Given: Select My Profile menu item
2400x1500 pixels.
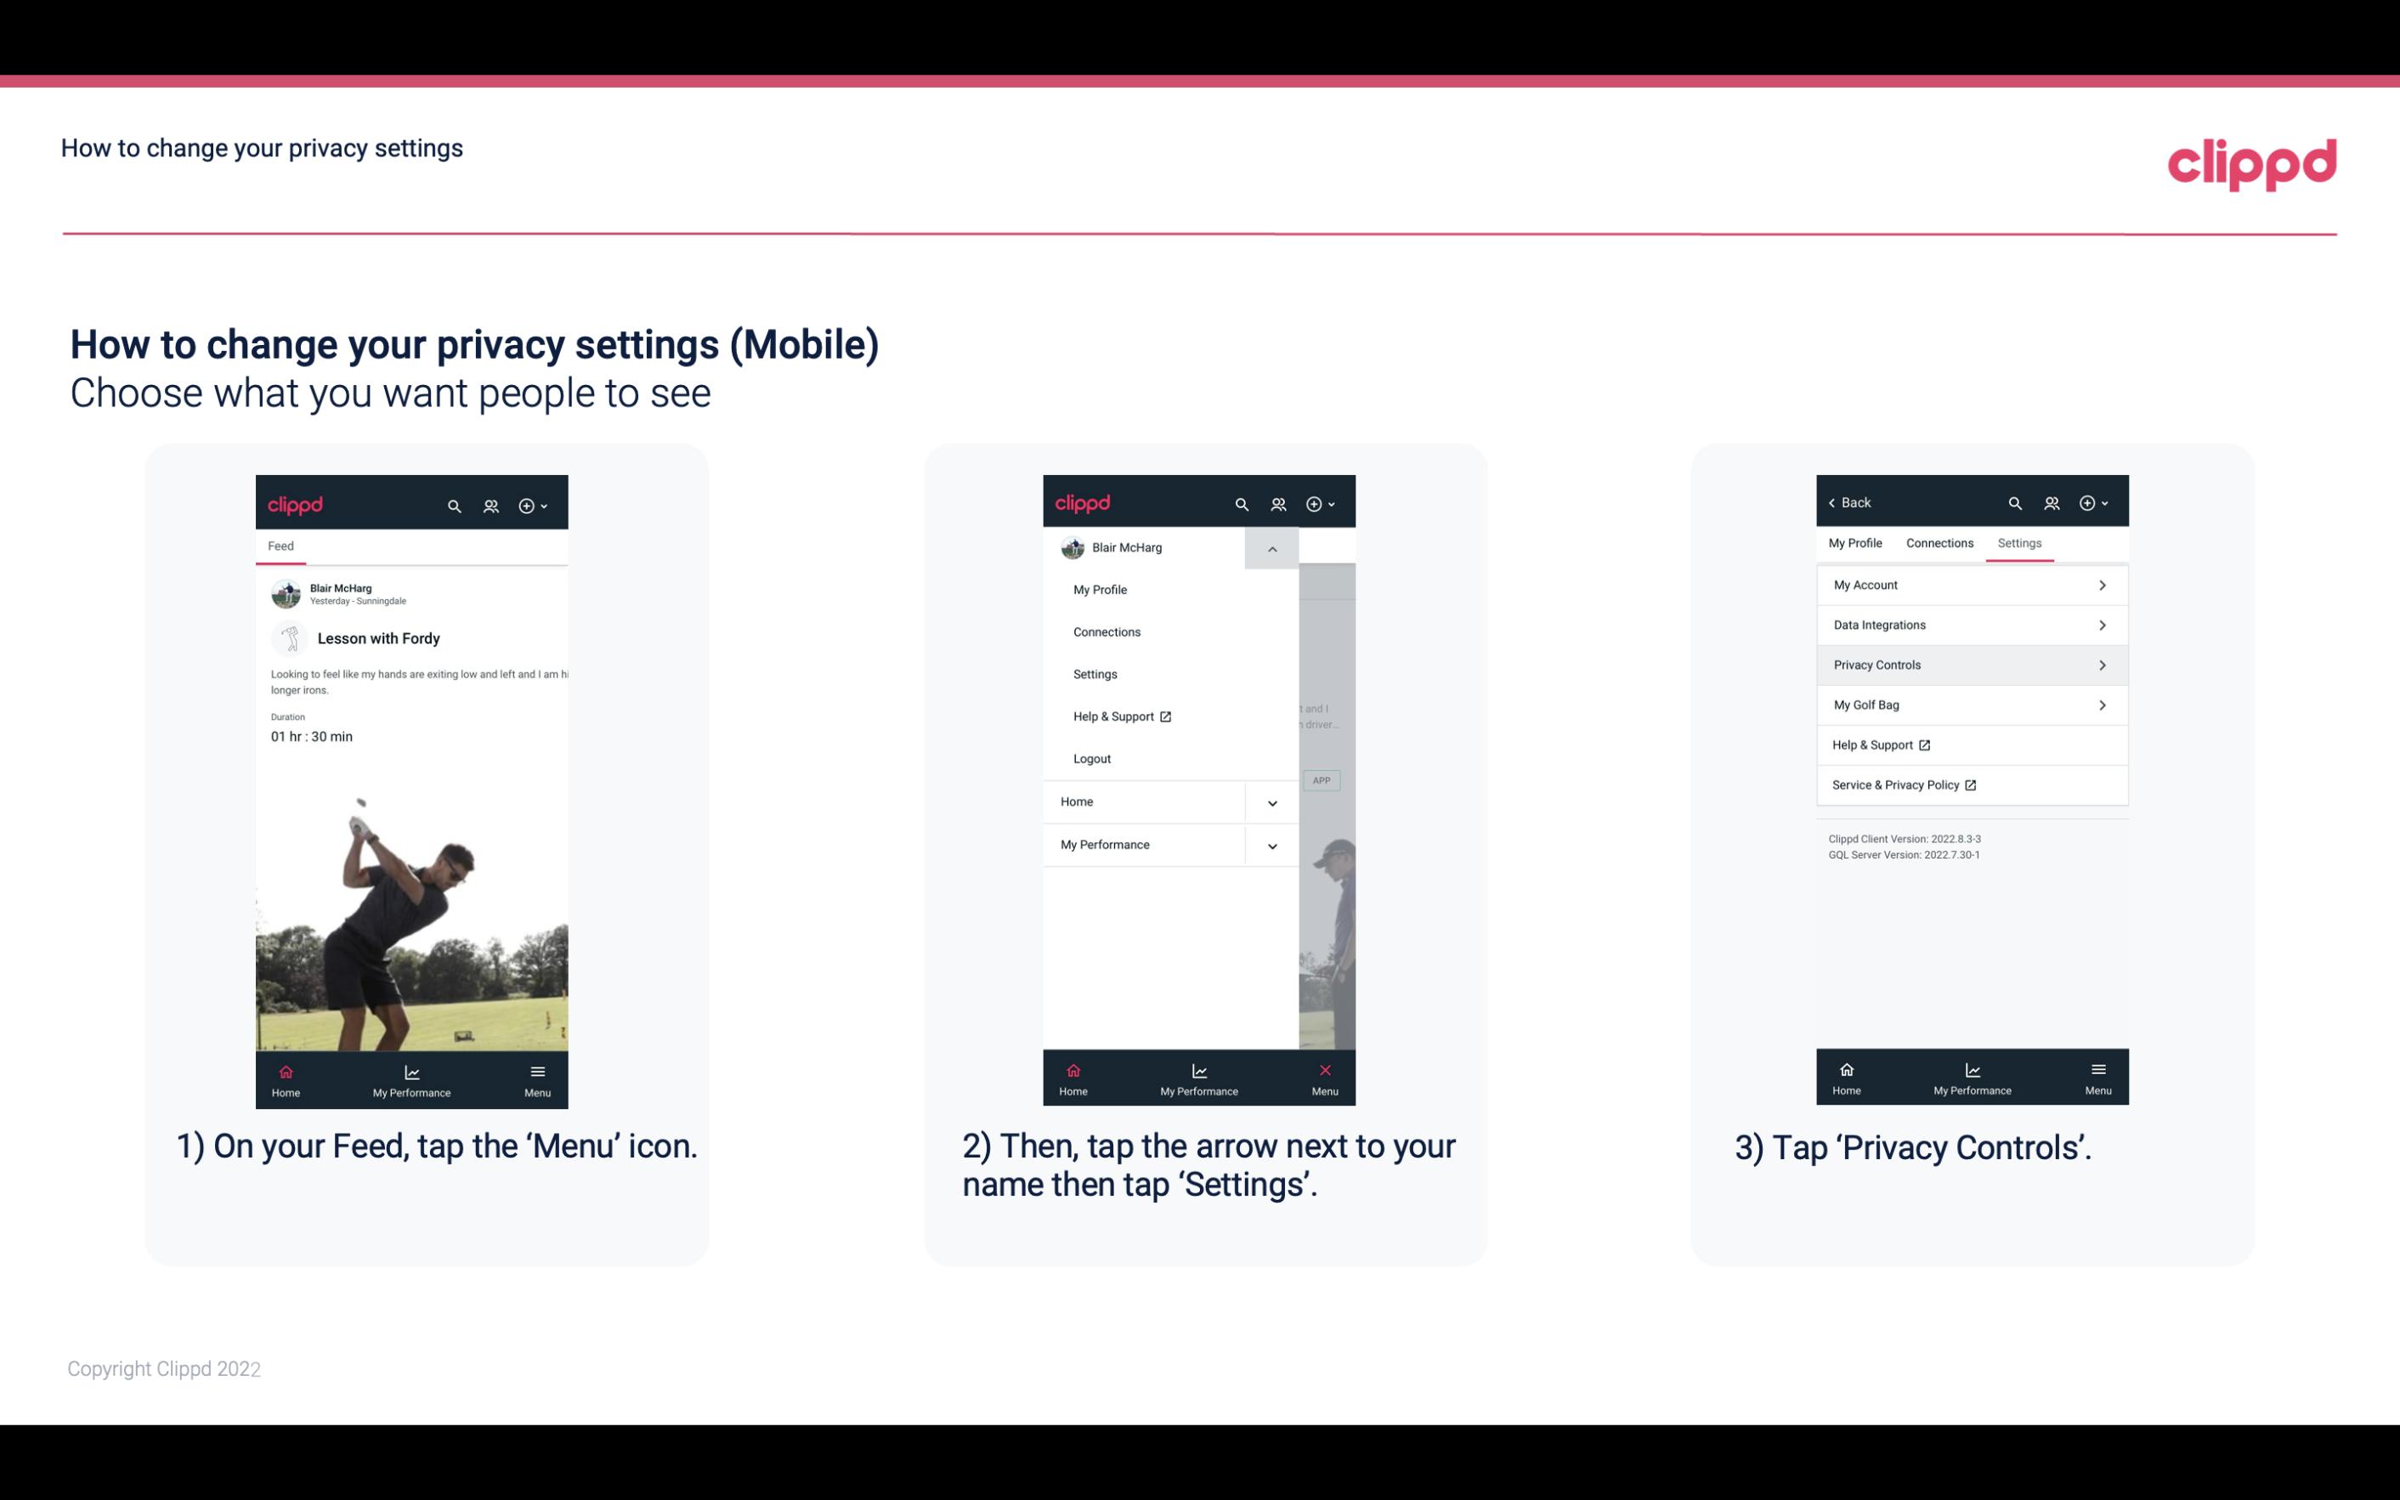Looking at the screenshot, I should click(x=1101, y=589).
